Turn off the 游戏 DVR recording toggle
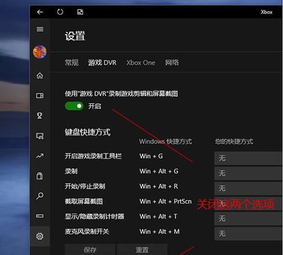This screenshot has height=255, width=283. tap(74, 106)
